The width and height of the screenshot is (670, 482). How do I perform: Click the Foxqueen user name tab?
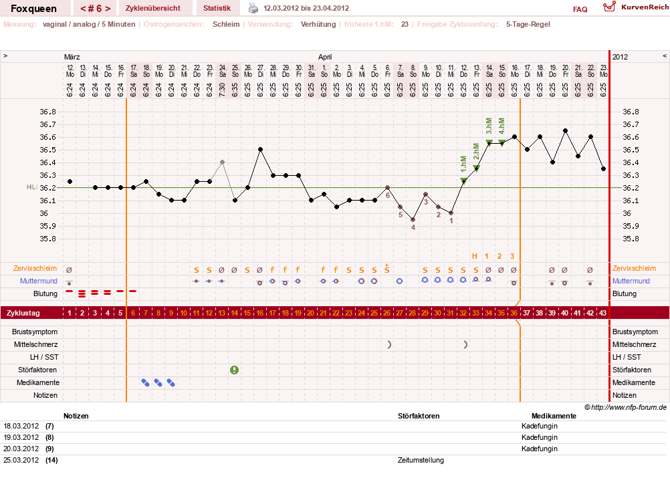click(33, 9)
